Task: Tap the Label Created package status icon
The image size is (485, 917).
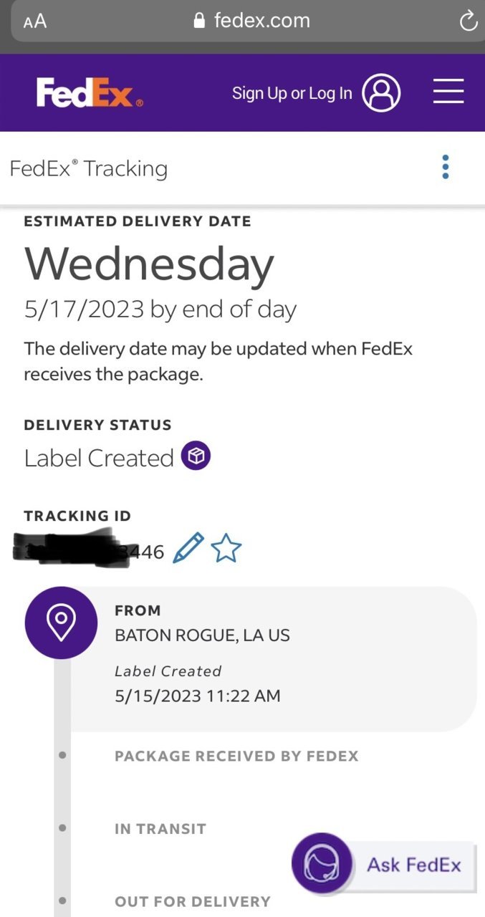Action: pyautogui.click(x=196, y=456)
